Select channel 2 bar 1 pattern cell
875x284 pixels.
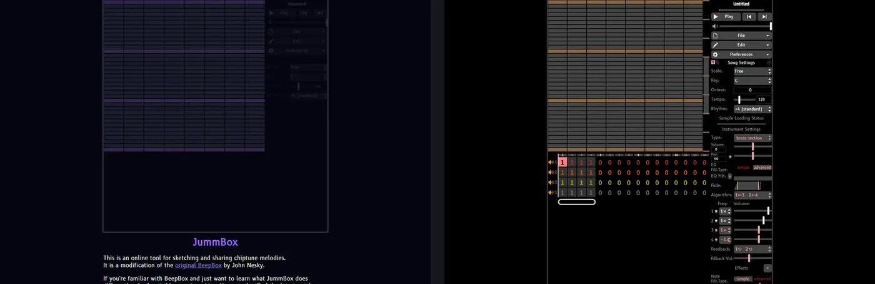coord(562,173)
